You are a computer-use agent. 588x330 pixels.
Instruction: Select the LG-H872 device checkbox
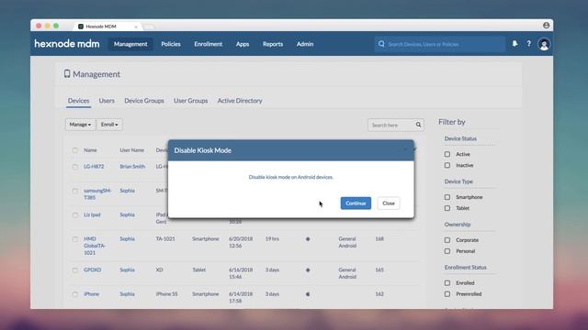(x=75, y=167)
